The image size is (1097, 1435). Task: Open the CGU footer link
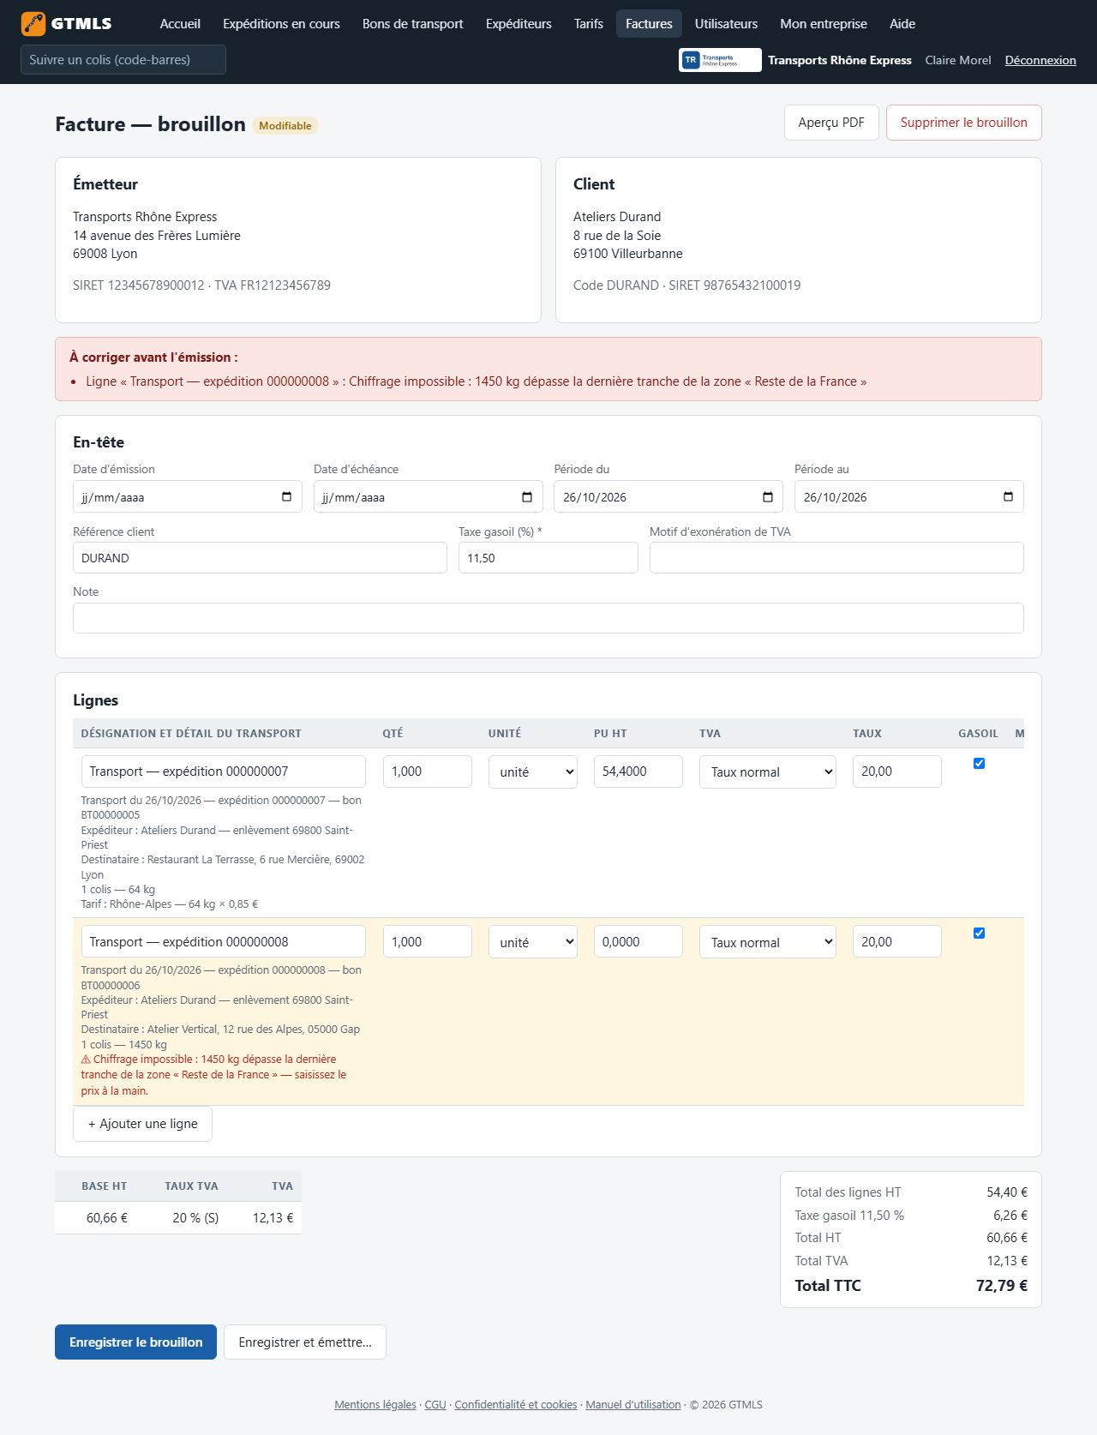click(435, 1404)
